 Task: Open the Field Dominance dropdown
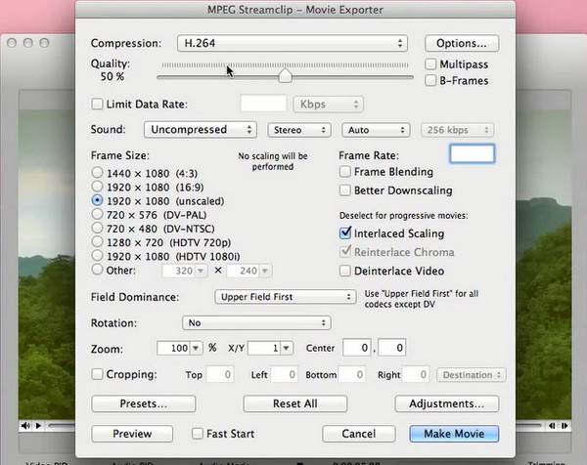pos(285,297)
